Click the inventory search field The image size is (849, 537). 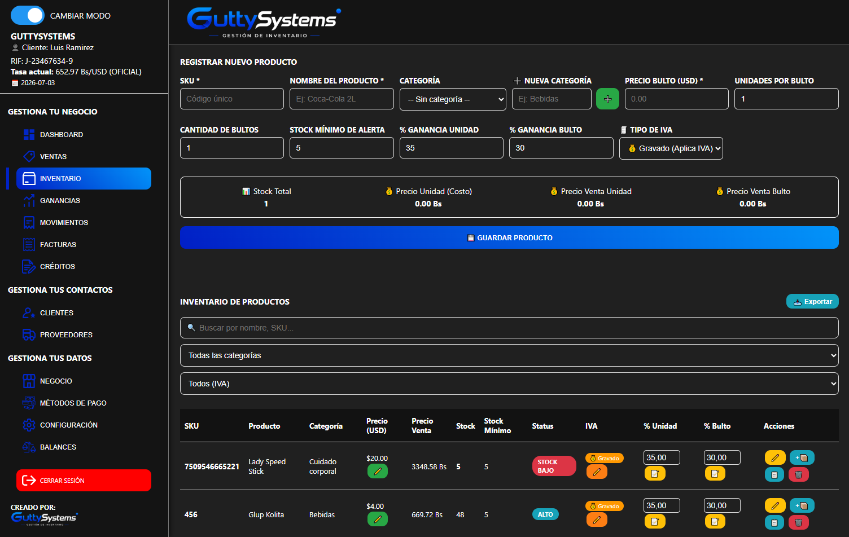(x=509, y=328)
